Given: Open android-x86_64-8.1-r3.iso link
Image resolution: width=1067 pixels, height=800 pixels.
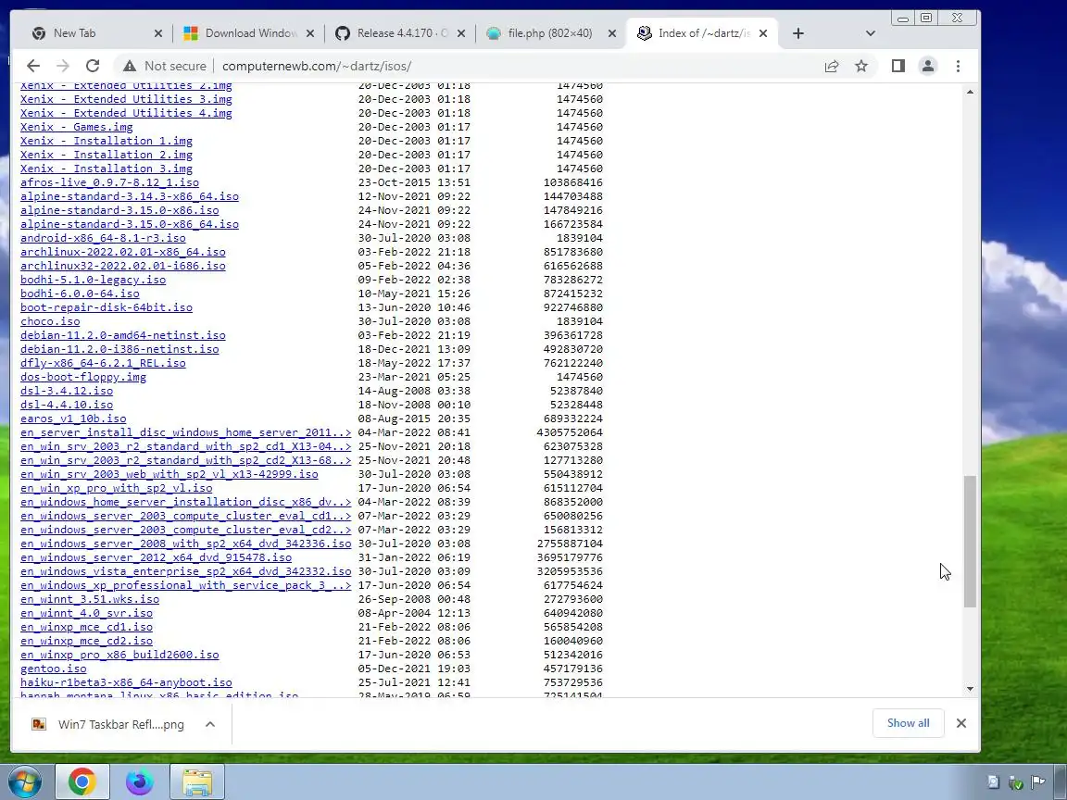Looking at the screenshot, I should click(x=103, y=238).
